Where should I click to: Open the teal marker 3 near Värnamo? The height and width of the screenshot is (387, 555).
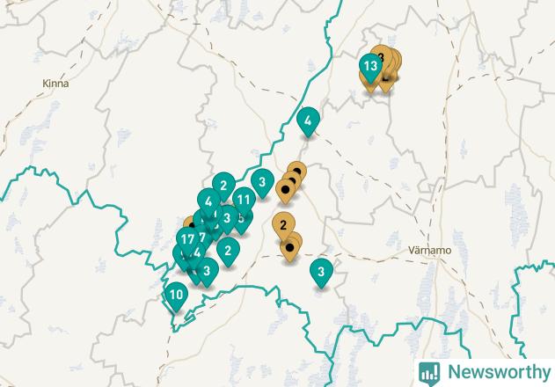click(x=321, y=274)
